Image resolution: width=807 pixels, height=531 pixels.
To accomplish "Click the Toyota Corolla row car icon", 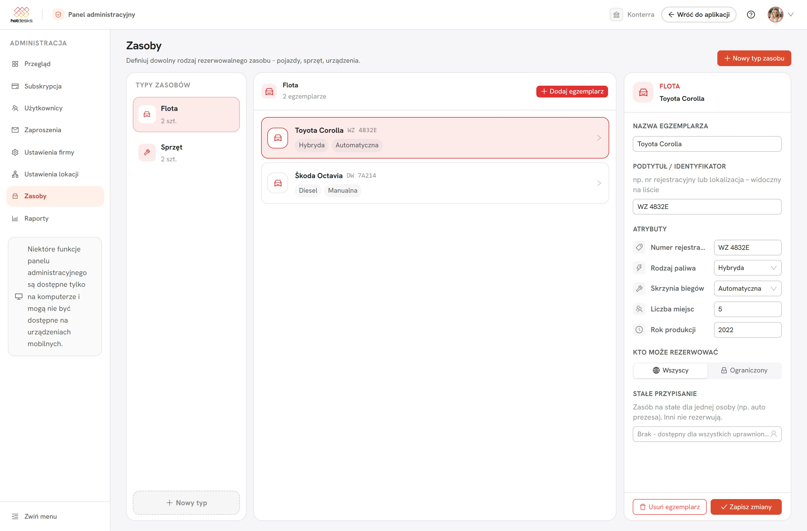I will 278,138.
